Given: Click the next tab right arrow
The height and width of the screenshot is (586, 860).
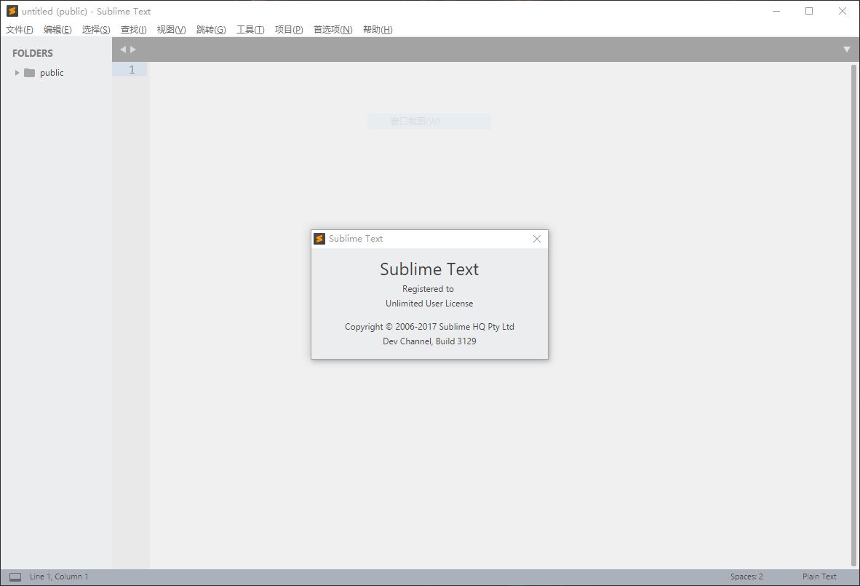Looking at the screenshot, I should [133, 50].
